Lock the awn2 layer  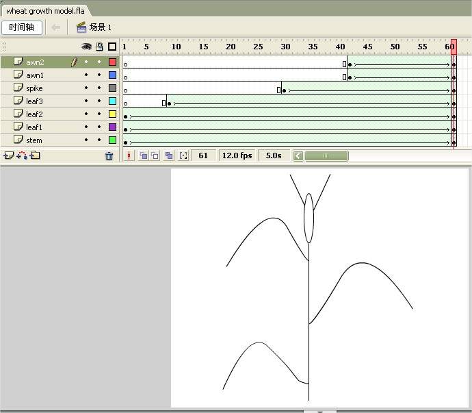pos(99,62)
